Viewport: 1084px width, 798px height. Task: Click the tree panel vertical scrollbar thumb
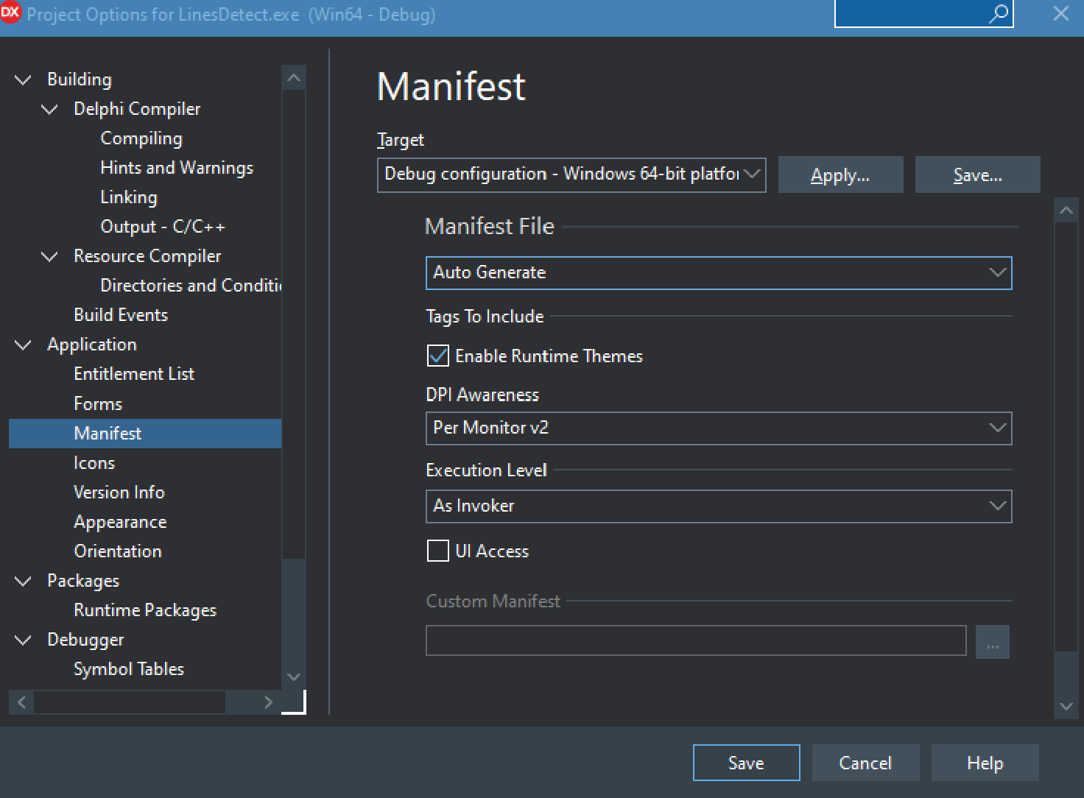(294, 325)
